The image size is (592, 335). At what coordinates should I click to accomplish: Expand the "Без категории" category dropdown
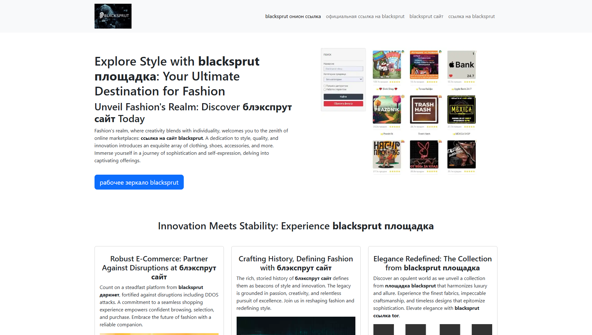point(343,79)
